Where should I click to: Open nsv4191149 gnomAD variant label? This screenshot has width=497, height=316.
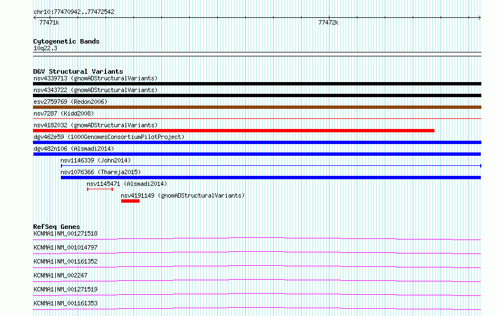[183, 195]
